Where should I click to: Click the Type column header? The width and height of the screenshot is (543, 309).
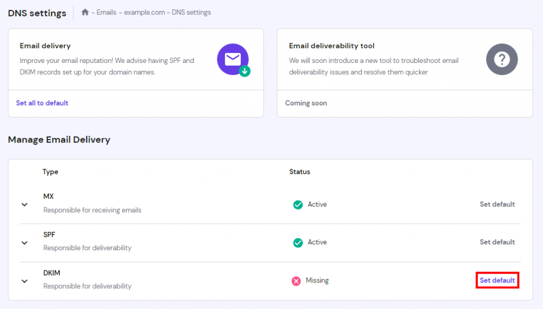[x=50, y=172]
